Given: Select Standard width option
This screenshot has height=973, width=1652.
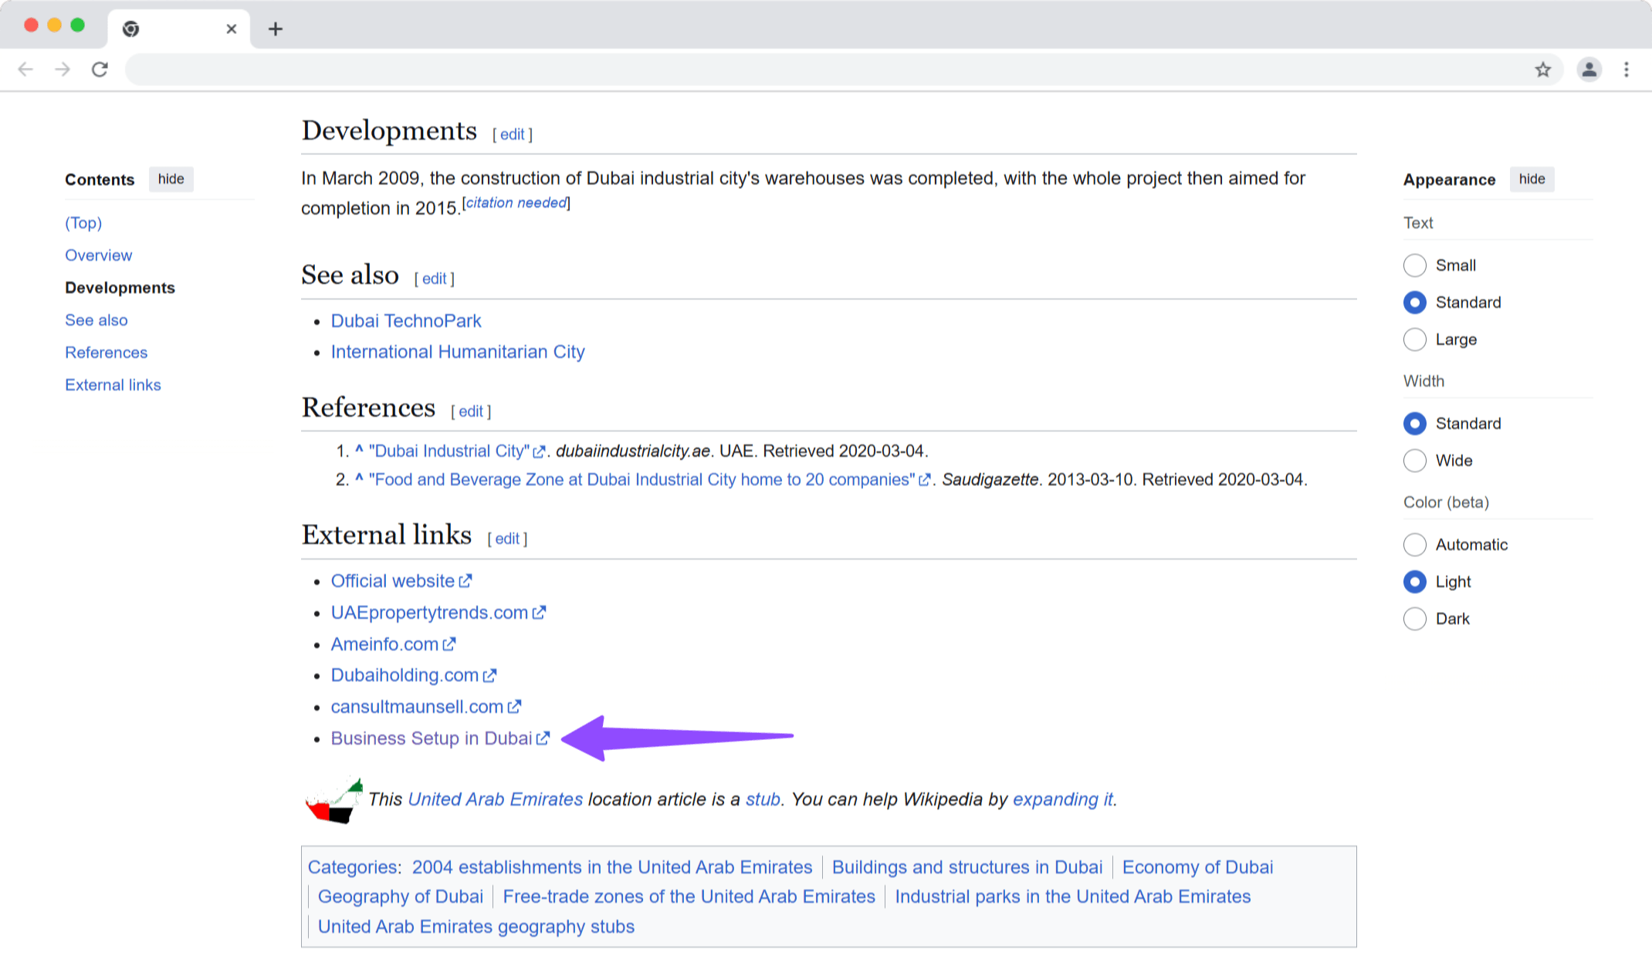Looking at the screenshot, I should click(1414, 424).
